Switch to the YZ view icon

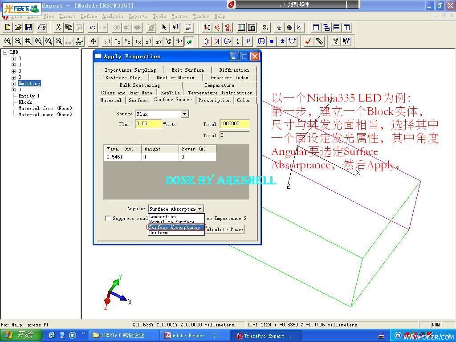tap(118, 41)
